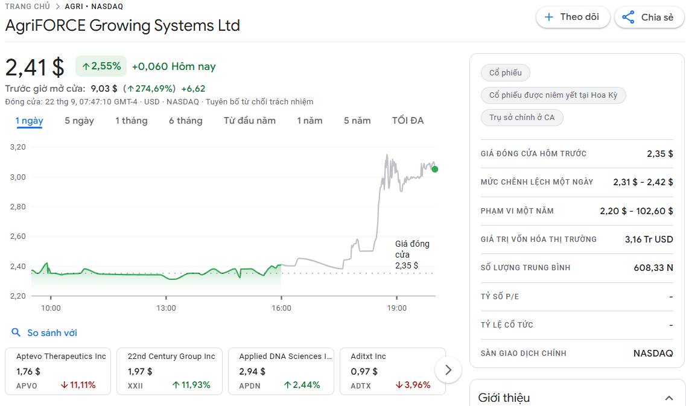Open the Applied DNA Sciences comparison card
Viewport: 686px width, 406px height.
pos(281,371)
